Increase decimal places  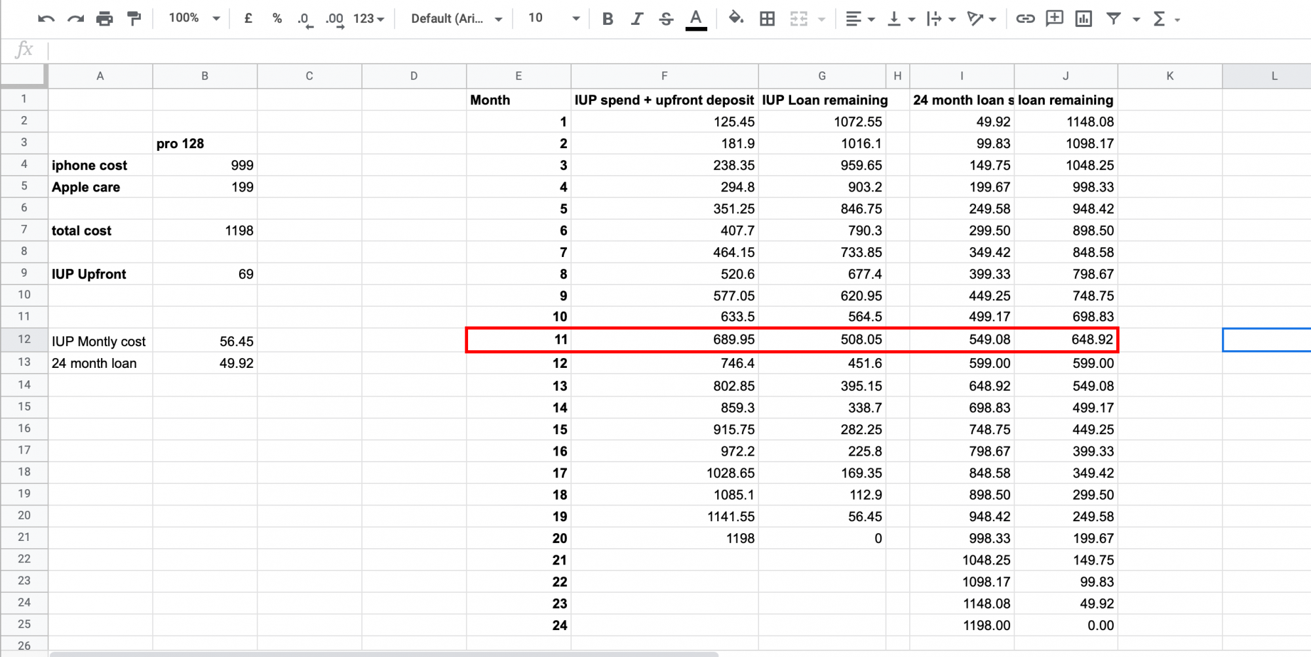pos(335,19)
